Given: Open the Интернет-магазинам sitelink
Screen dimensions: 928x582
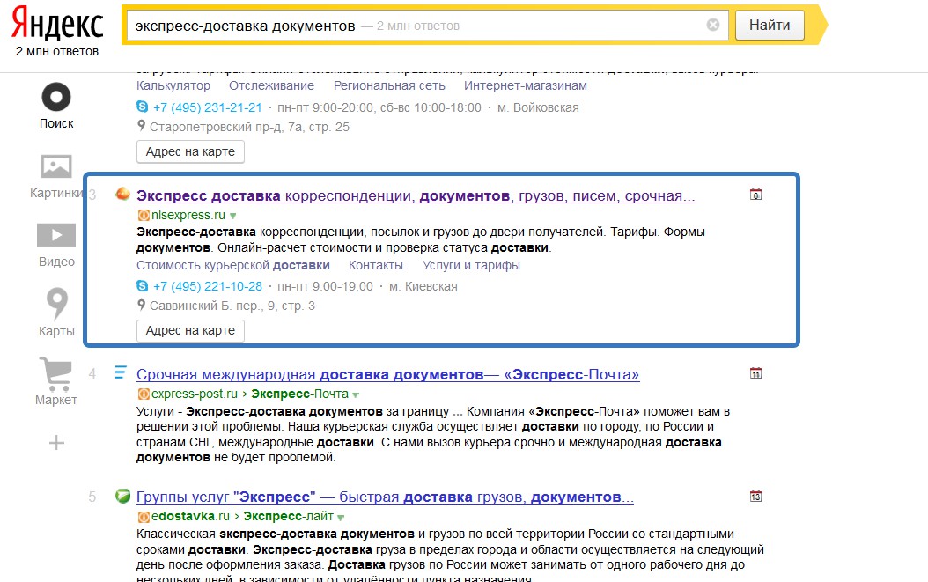Looking at the screenshot, I should point(526,85).
